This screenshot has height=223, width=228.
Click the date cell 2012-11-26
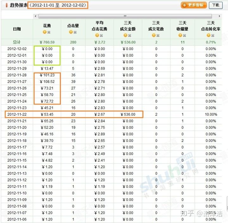(17, 88)
